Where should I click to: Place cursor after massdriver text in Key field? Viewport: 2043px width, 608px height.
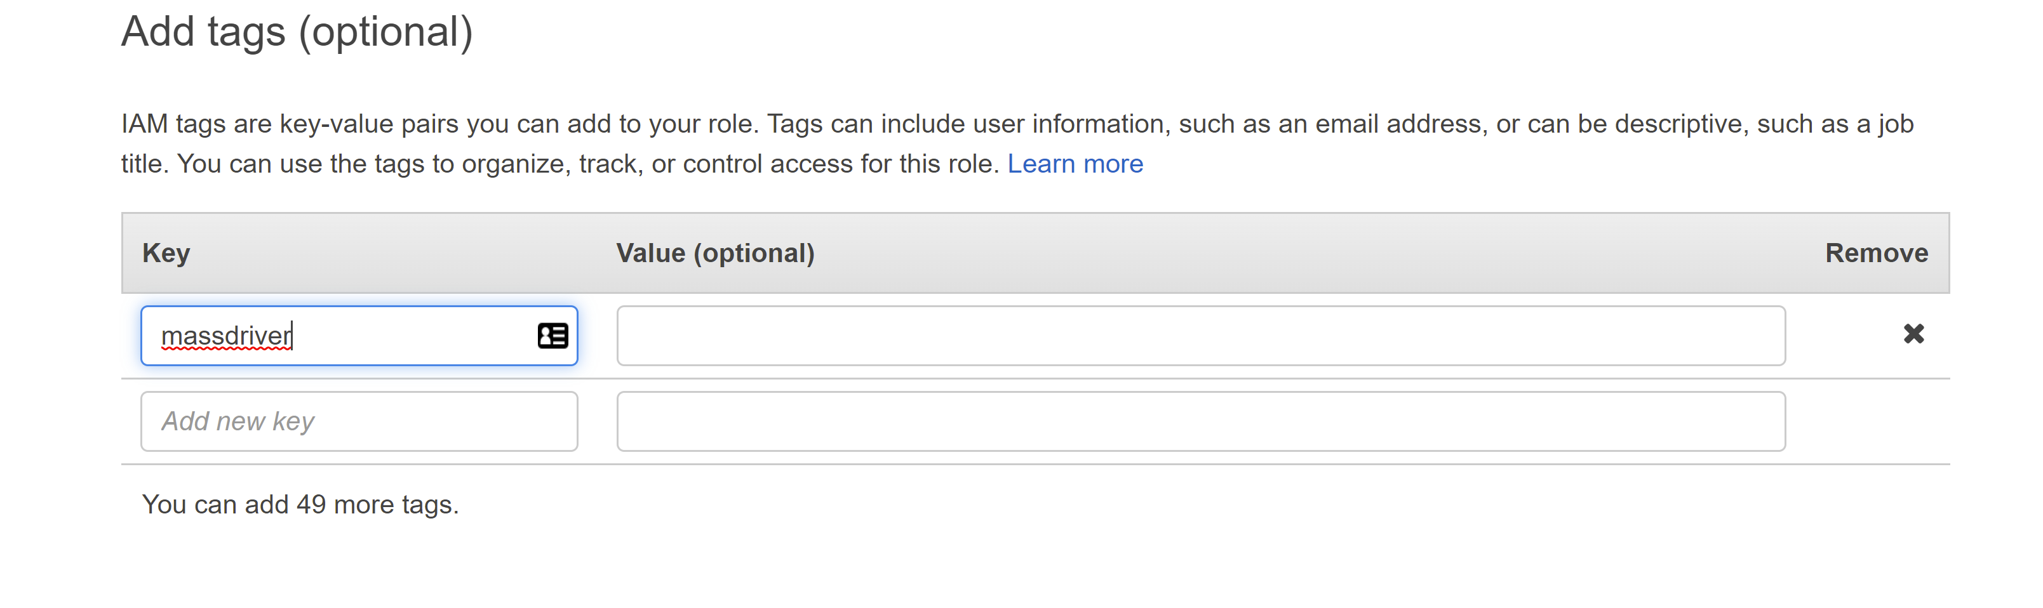293,336
